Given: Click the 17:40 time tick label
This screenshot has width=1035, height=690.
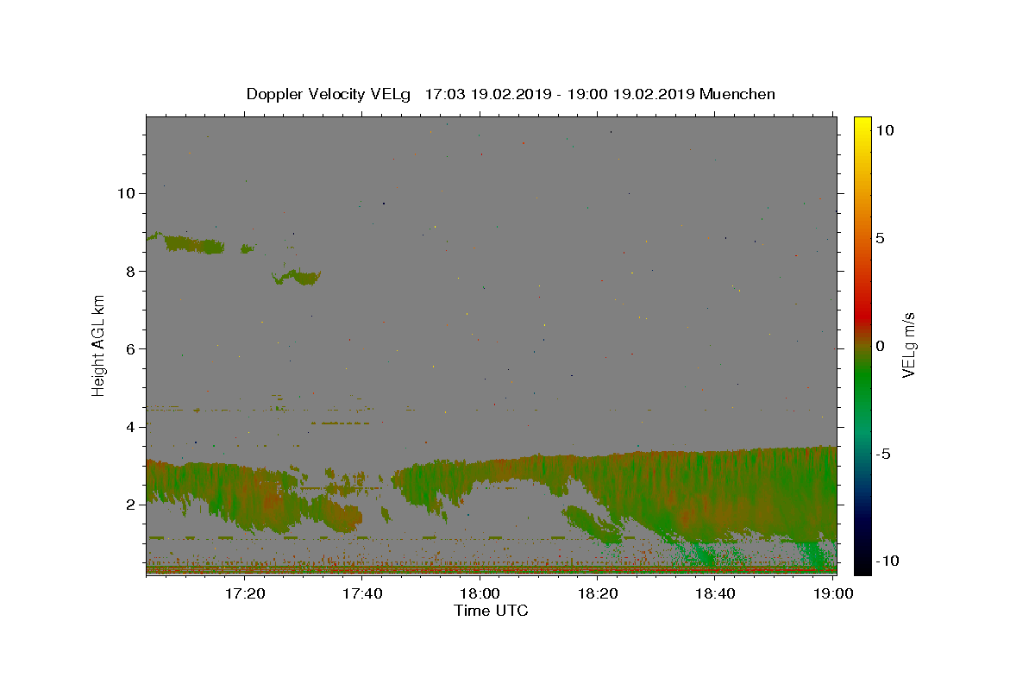Looking at the screenshot, I should pos(362,593).
